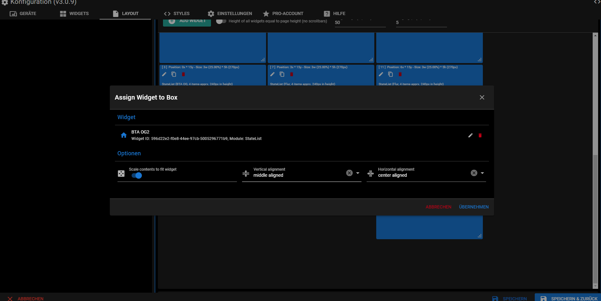Open the PRO-ACCOUNT tab

coord(283,13)
